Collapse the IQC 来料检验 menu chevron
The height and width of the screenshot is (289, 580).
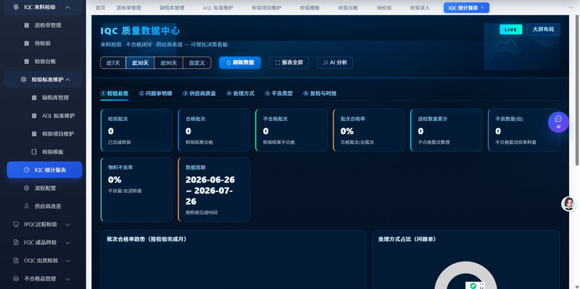67,7
